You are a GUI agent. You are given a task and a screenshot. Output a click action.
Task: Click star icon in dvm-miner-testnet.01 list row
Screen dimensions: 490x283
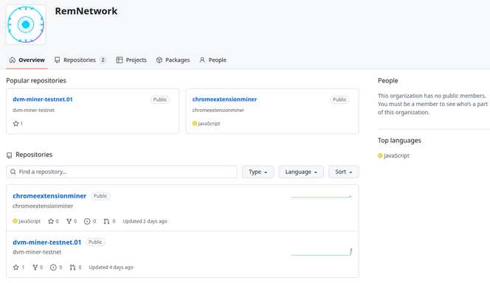16,268
